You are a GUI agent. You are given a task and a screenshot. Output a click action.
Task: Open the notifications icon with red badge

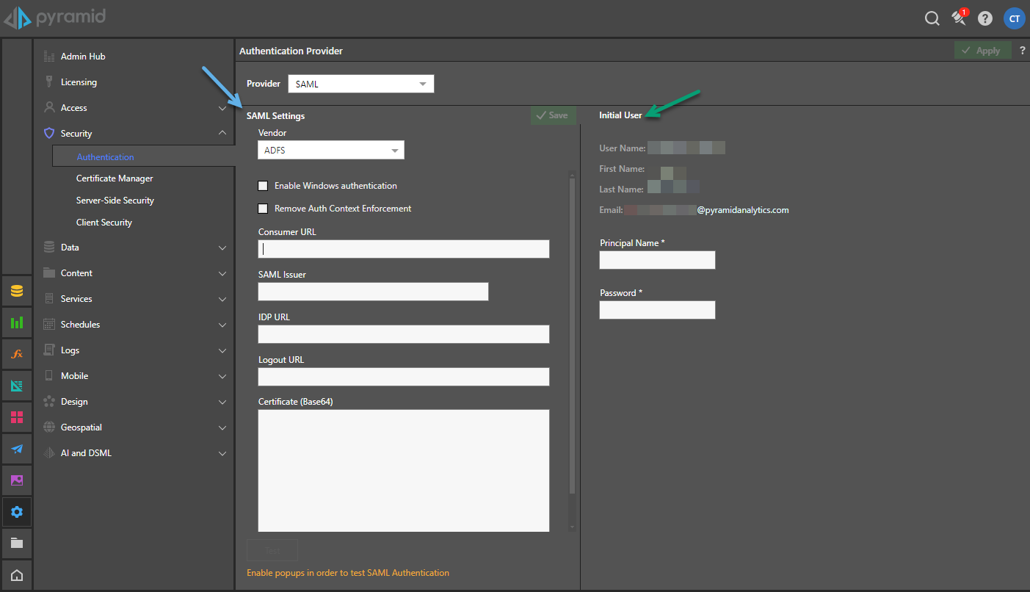pos(960,18)
